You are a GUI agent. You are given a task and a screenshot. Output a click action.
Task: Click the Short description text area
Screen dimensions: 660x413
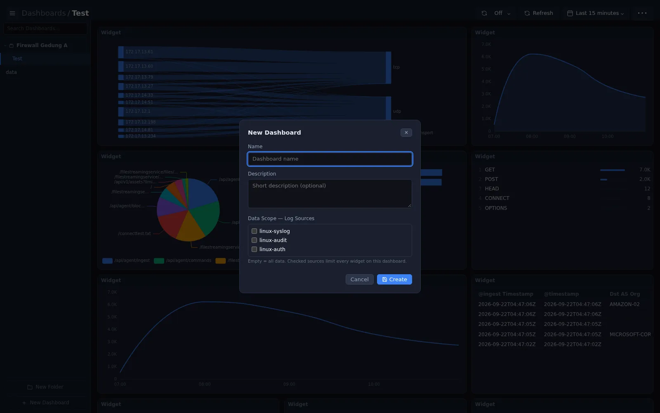coord(330,194)
